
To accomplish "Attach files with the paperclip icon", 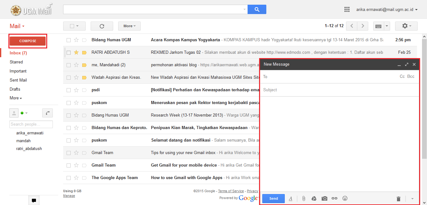I will [304, 198].
